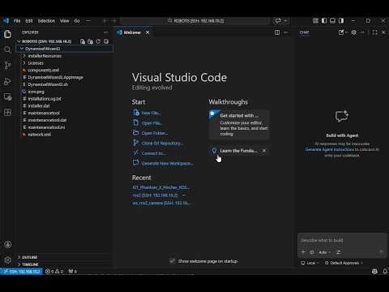Open the Accounts menu icon

(7, 244)
